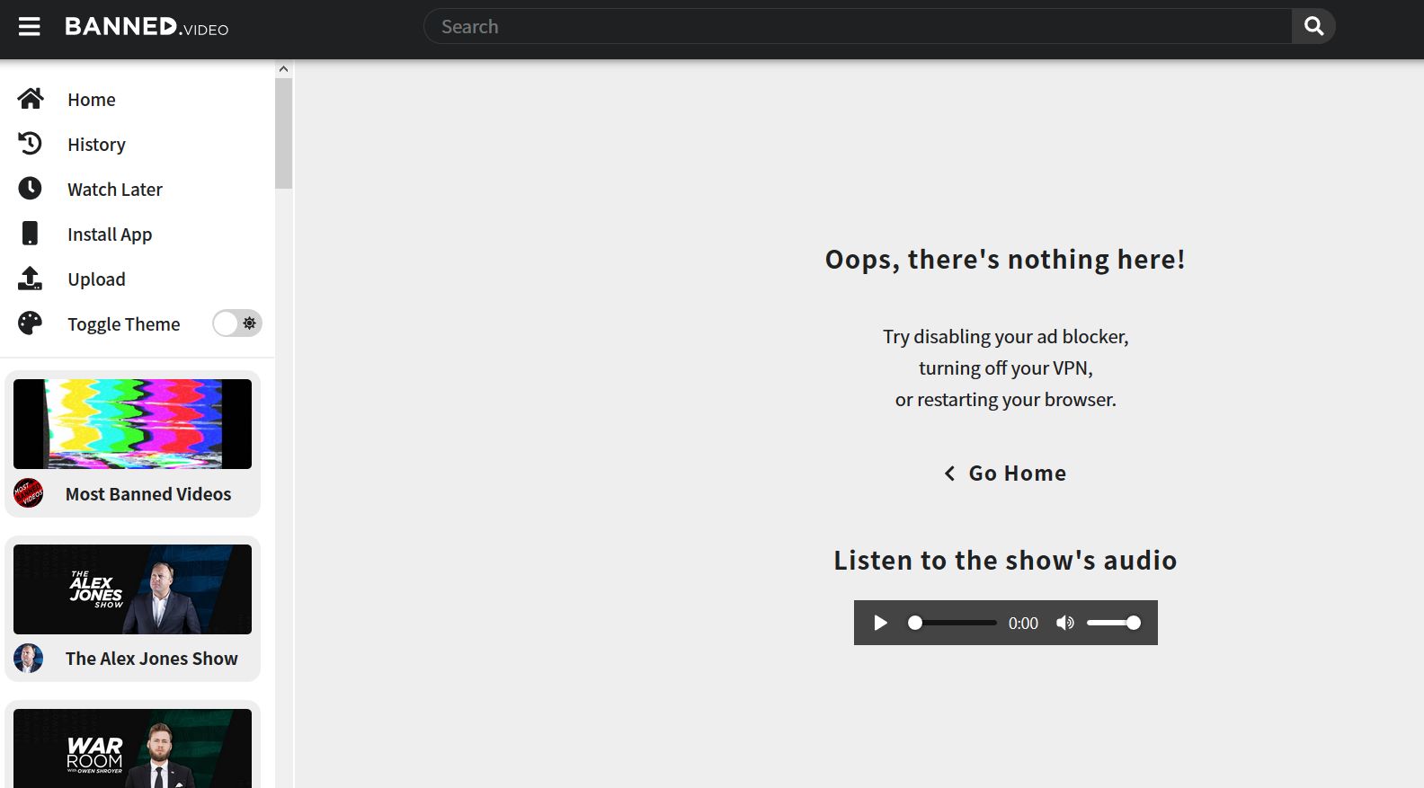Click the History clock-arrow icon
Screen dimensions: 1424x788
(x=31, y=144)
